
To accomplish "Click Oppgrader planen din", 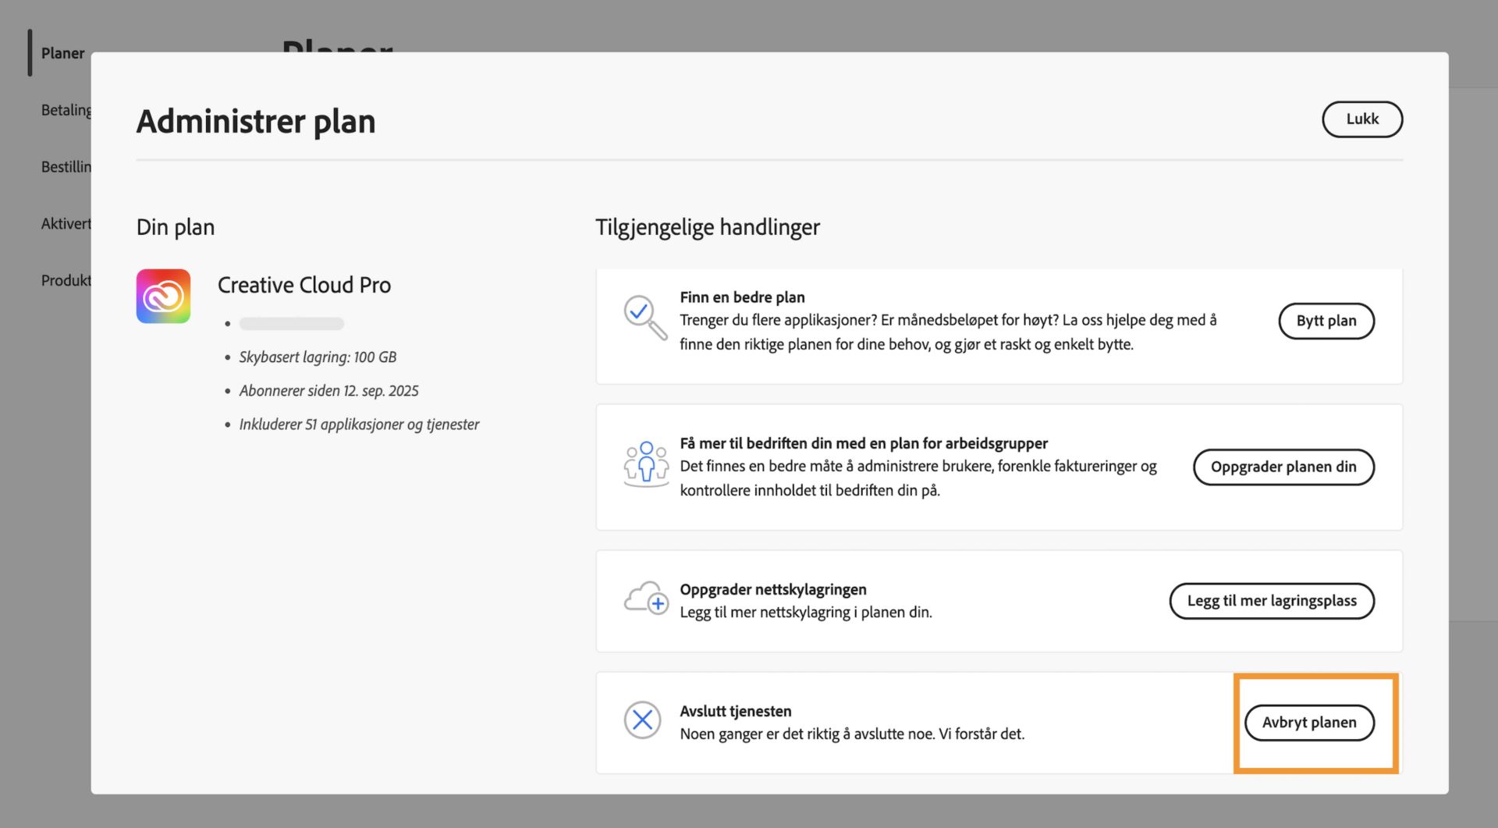I will point(1283,467).
